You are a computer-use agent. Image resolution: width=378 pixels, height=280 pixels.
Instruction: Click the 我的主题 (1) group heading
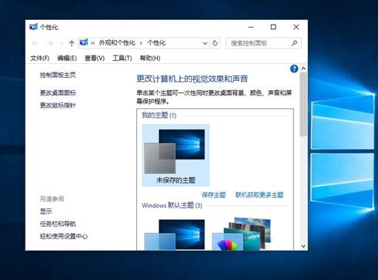(159, 115)
